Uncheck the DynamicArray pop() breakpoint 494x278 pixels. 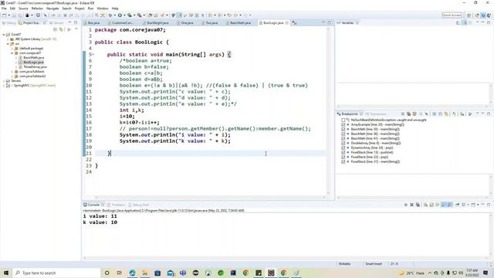pos(343,147)
